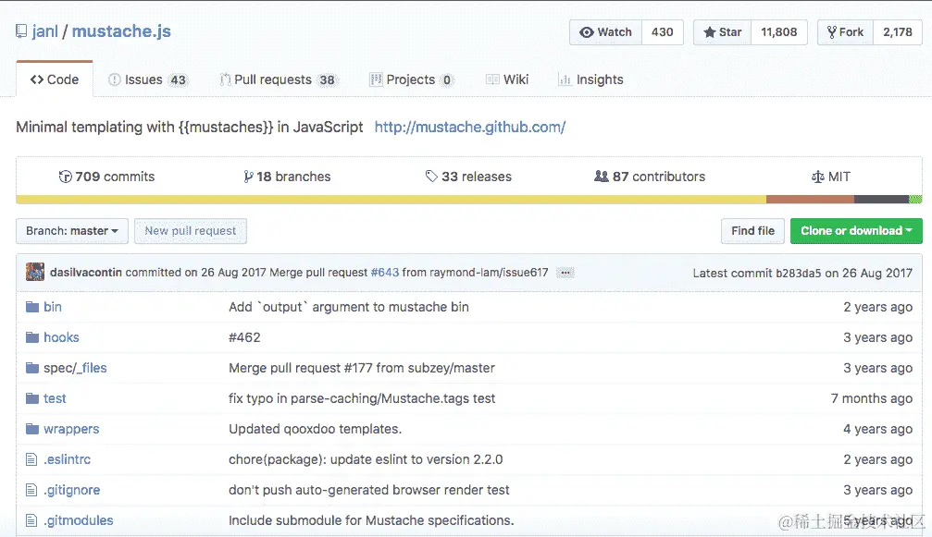The height and width of the screenshot is (537, 932).
Task: Click the New pull request button
Action: [x=191, y=231]
